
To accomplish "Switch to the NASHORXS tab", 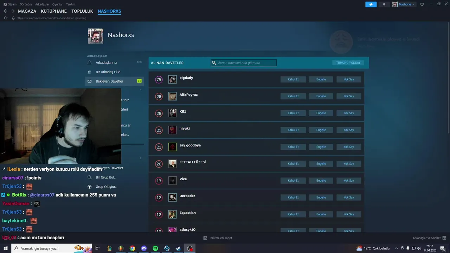I will (109, 11).
